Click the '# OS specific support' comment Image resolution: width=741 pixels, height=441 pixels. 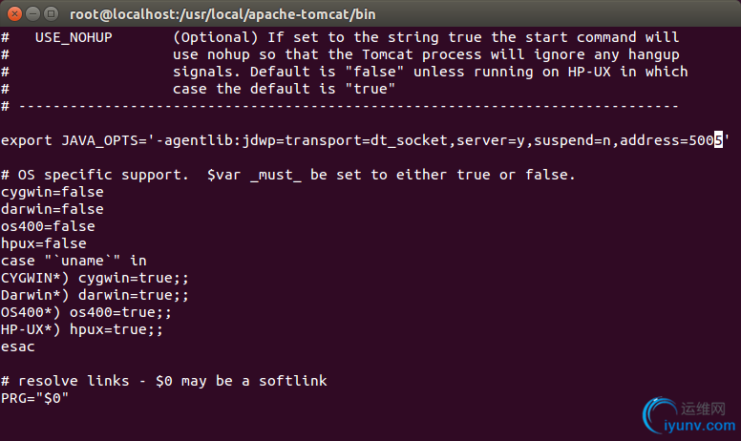288,176
